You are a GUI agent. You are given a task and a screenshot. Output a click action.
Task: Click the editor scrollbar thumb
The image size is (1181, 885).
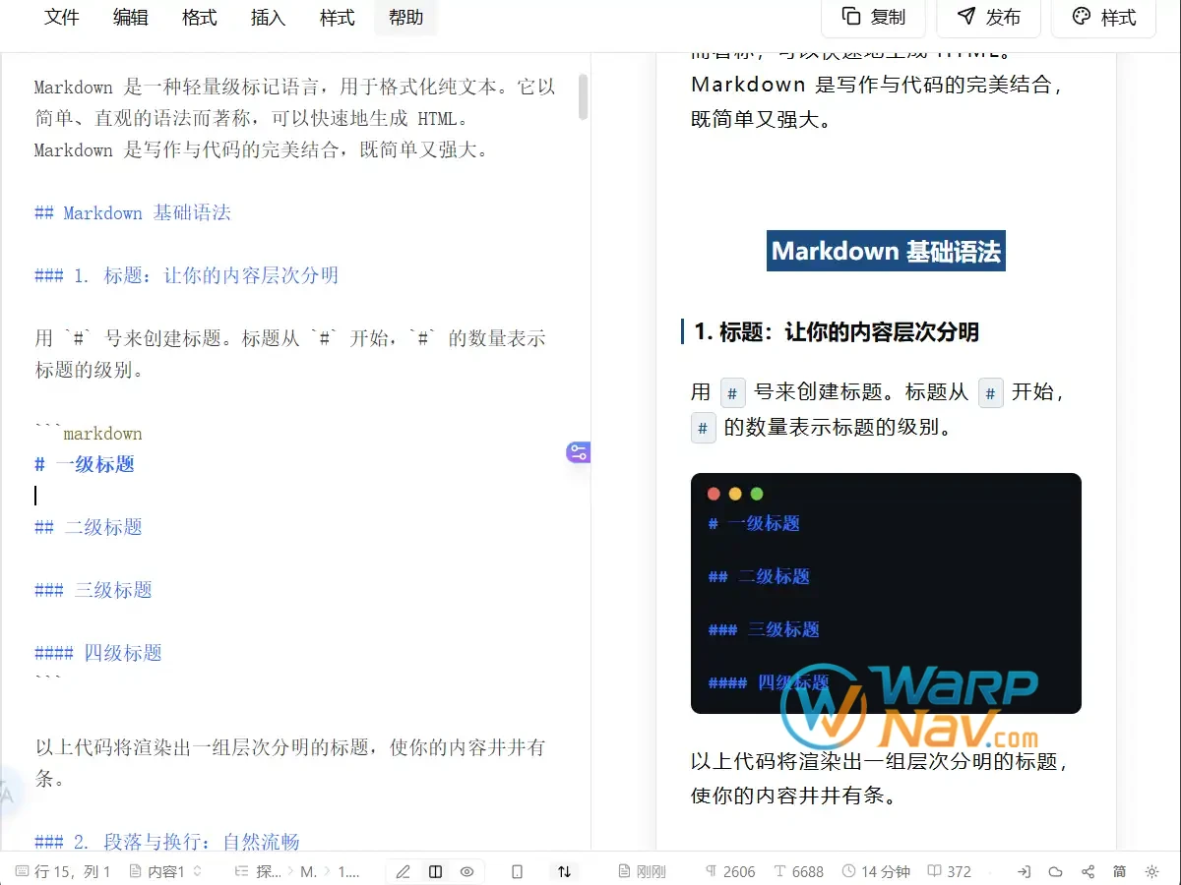tap(584, 96)
